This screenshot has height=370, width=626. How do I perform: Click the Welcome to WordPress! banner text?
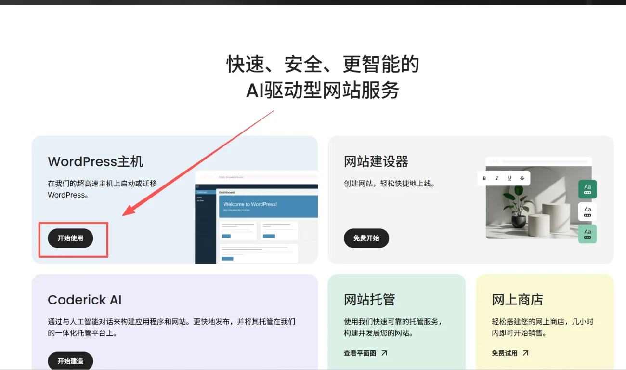pyautogui.click(x=250, y=204)
